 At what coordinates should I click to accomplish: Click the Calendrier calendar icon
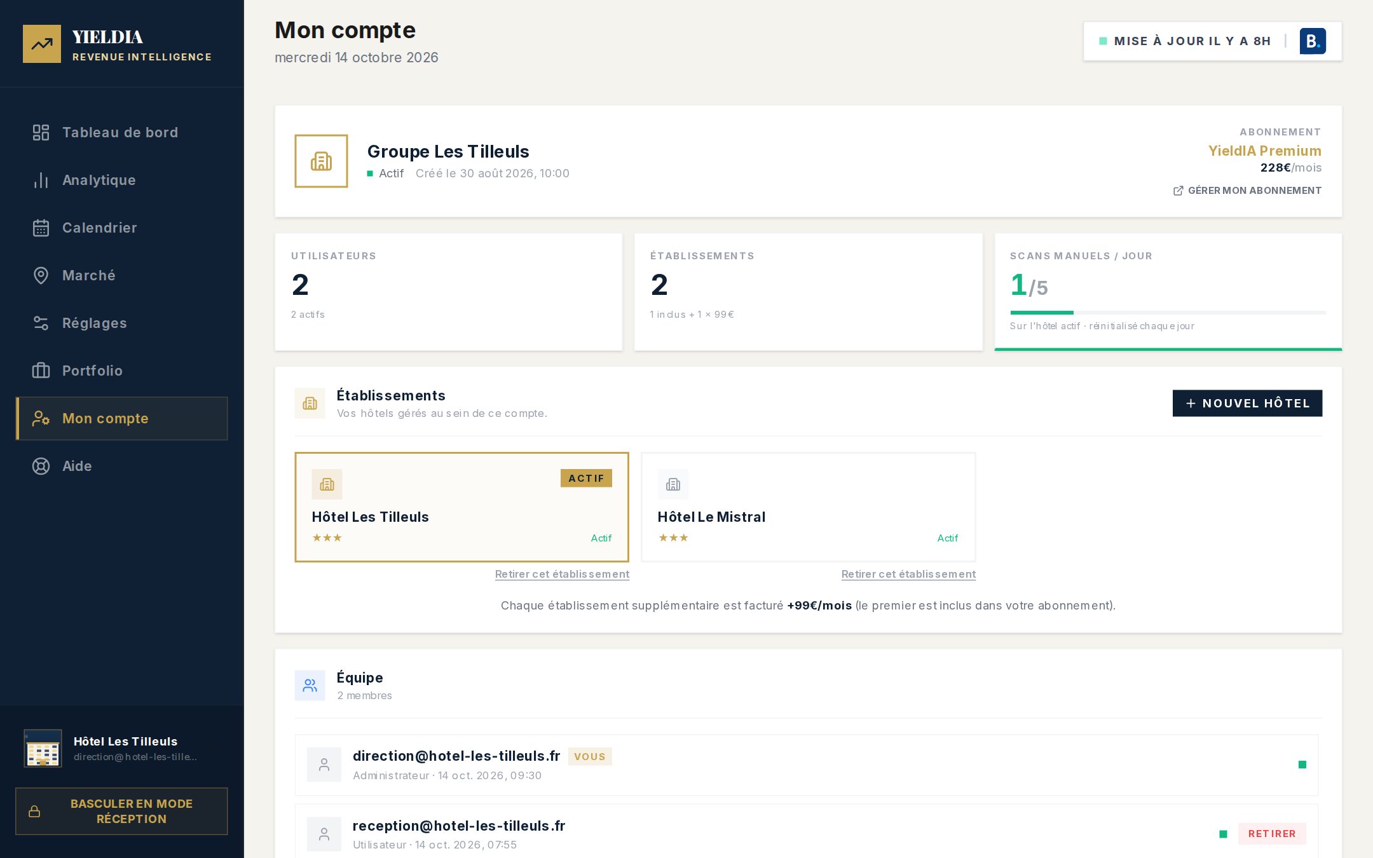pyautogui.click(x=41, y=228)
